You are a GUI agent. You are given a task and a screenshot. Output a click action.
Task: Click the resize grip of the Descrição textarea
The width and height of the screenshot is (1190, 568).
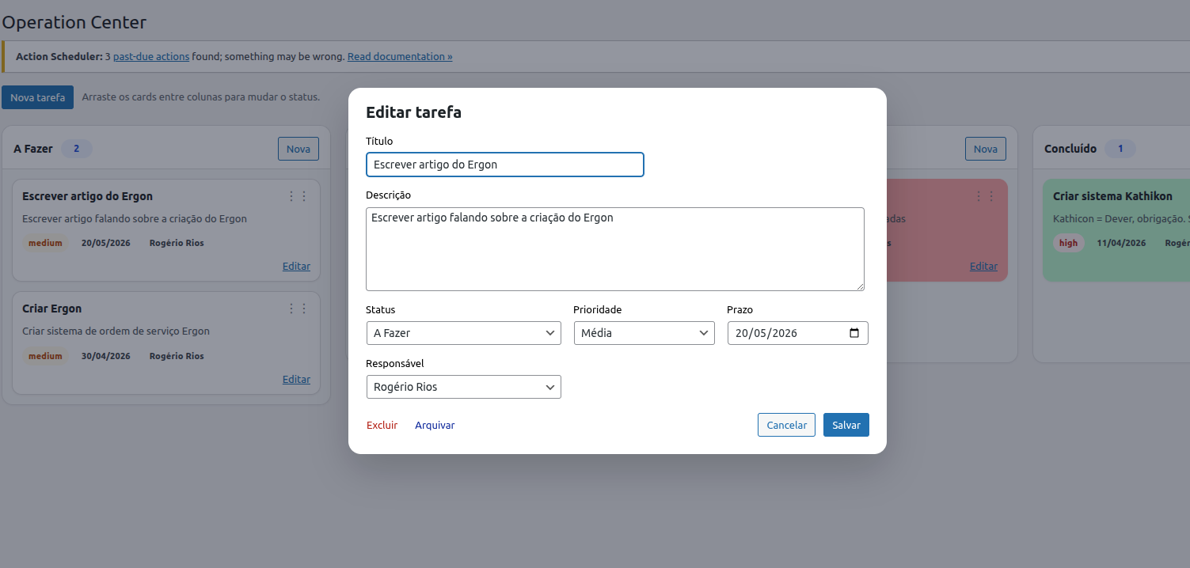pyautogui.click(x=859, y=286)
